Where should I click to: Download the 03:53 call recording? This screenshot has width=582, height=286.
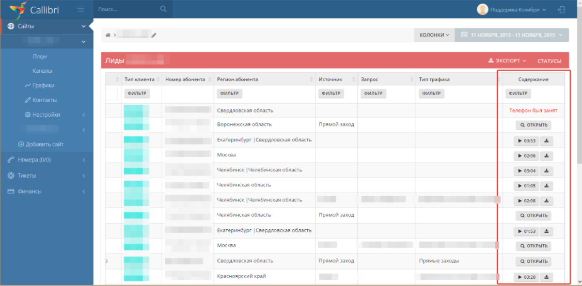pyautogui.click(x=546, y=140)
